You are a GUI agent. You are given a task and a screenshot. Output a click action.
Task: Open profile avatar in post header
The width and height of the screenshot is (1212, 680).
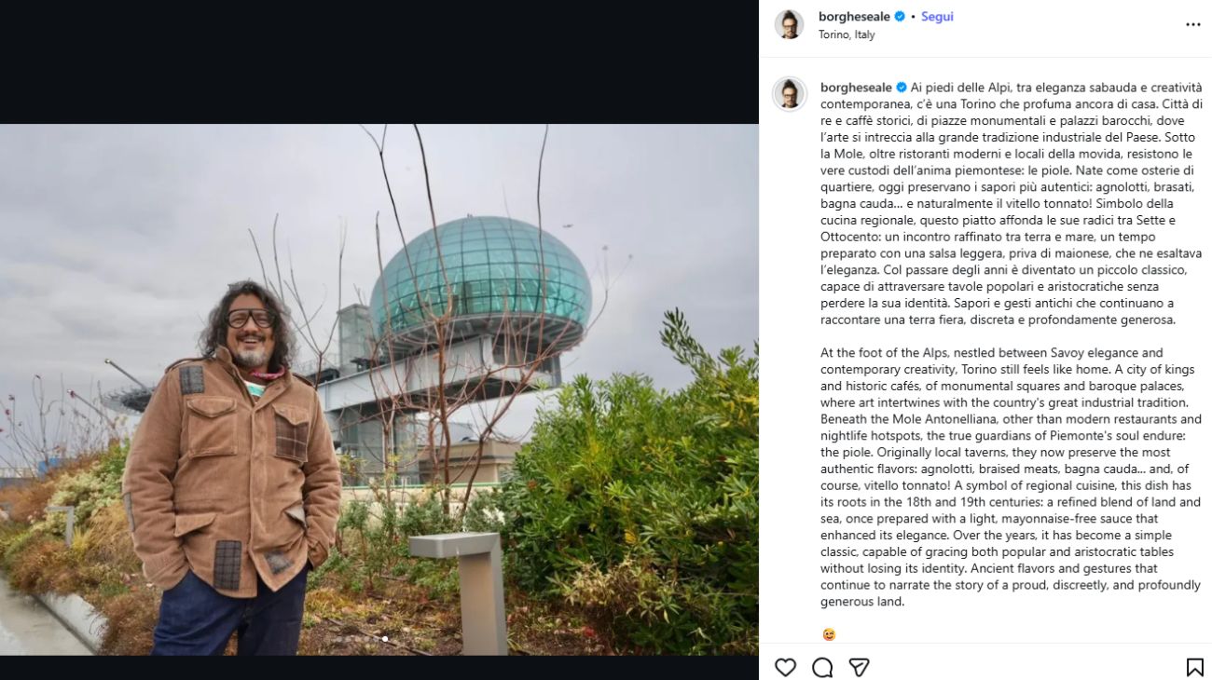789,24
